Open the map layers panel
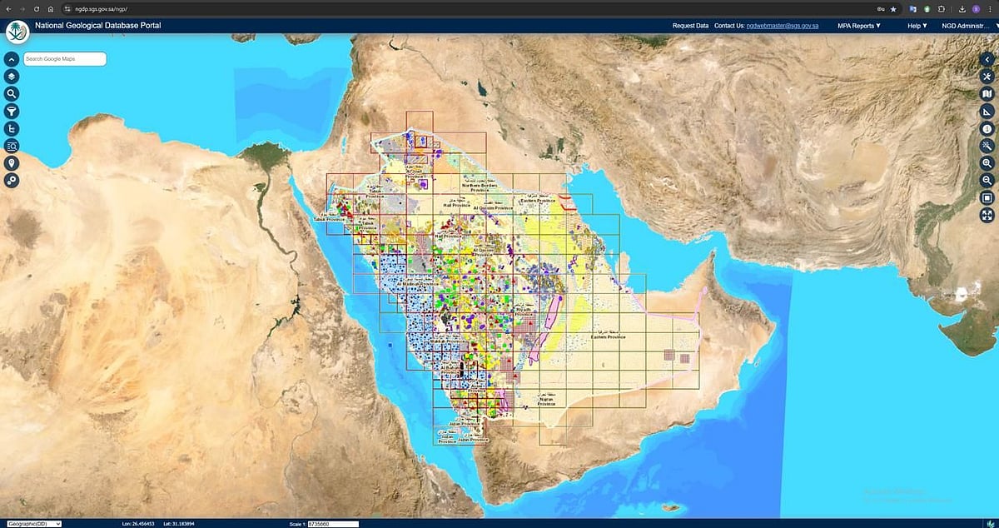Viewport: 999px width, 528px height. (x=12, y=77)
